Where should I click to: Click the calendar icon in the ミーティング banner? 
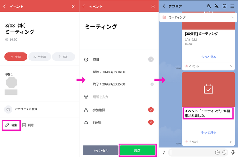click(164, 17)
